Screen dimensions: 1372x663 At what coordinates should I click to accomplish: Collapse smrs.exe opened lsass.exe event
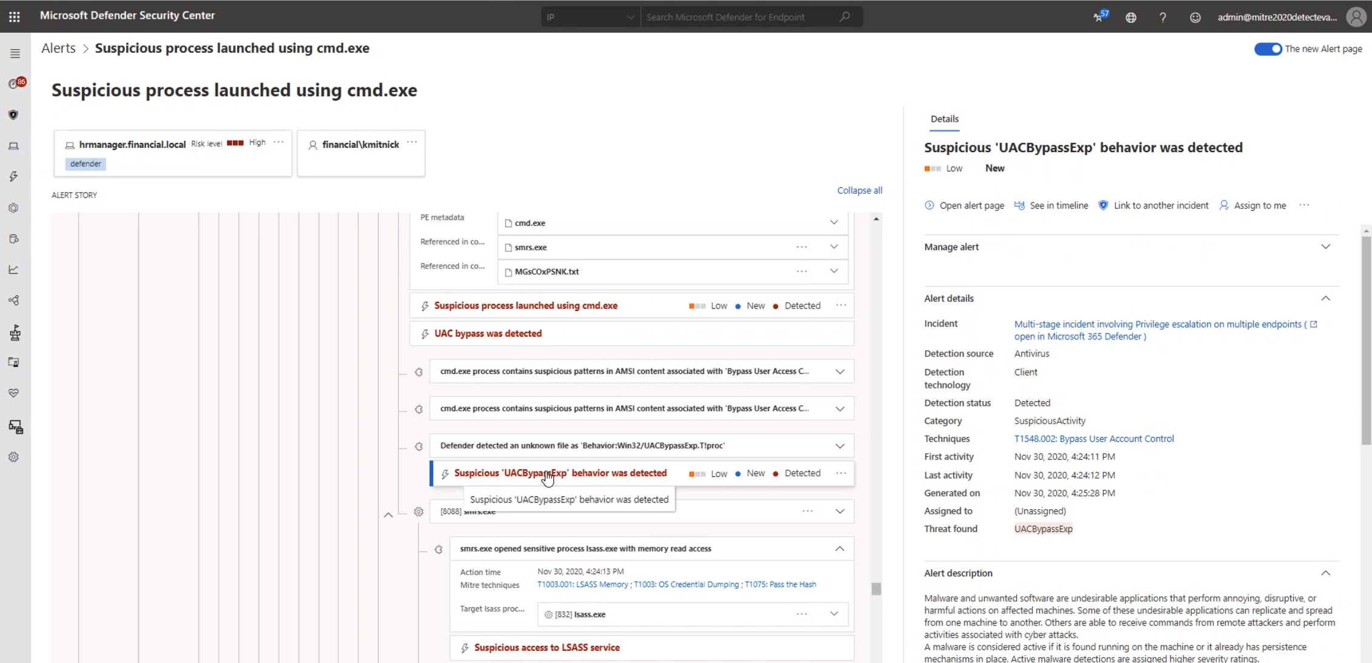(x=840, y=549)
